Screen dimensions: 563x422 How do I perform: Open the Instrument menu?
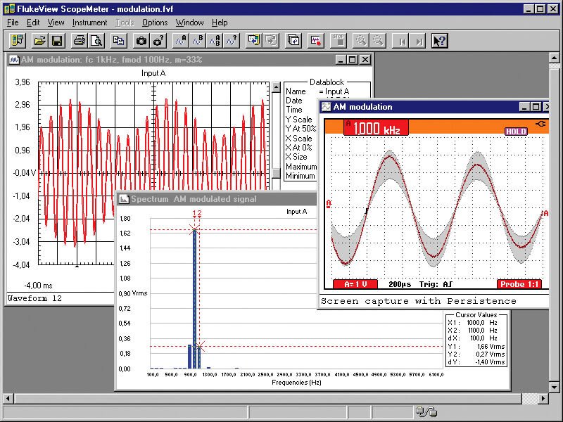point(89,23)
